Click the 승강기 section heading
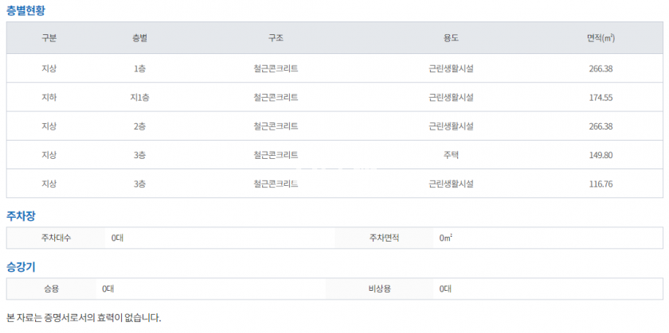This screenshot has height=333, width=669. point(21,266)
